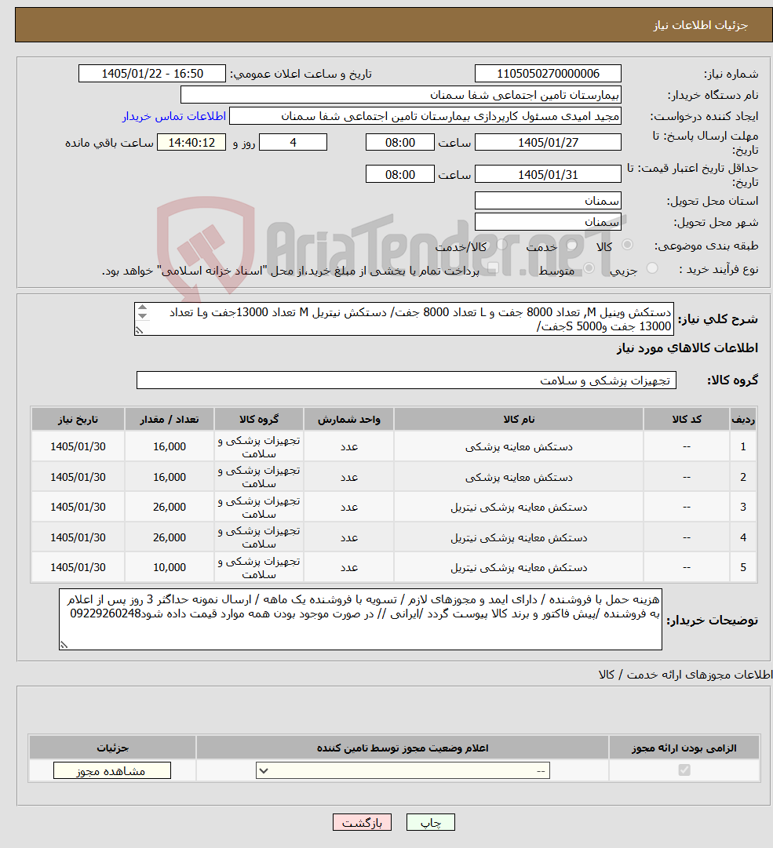The height and width of the screenshot is (848, 773).
Task: Click the گروه کالا field تجهیزات پزشکی و سلامت
Action: click(407, 380)
